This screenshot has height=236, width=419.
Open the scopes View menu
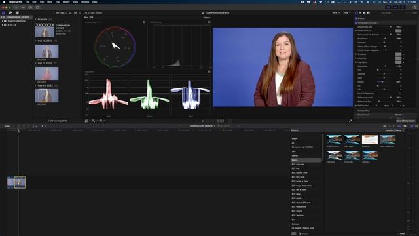tap(207, 18)
